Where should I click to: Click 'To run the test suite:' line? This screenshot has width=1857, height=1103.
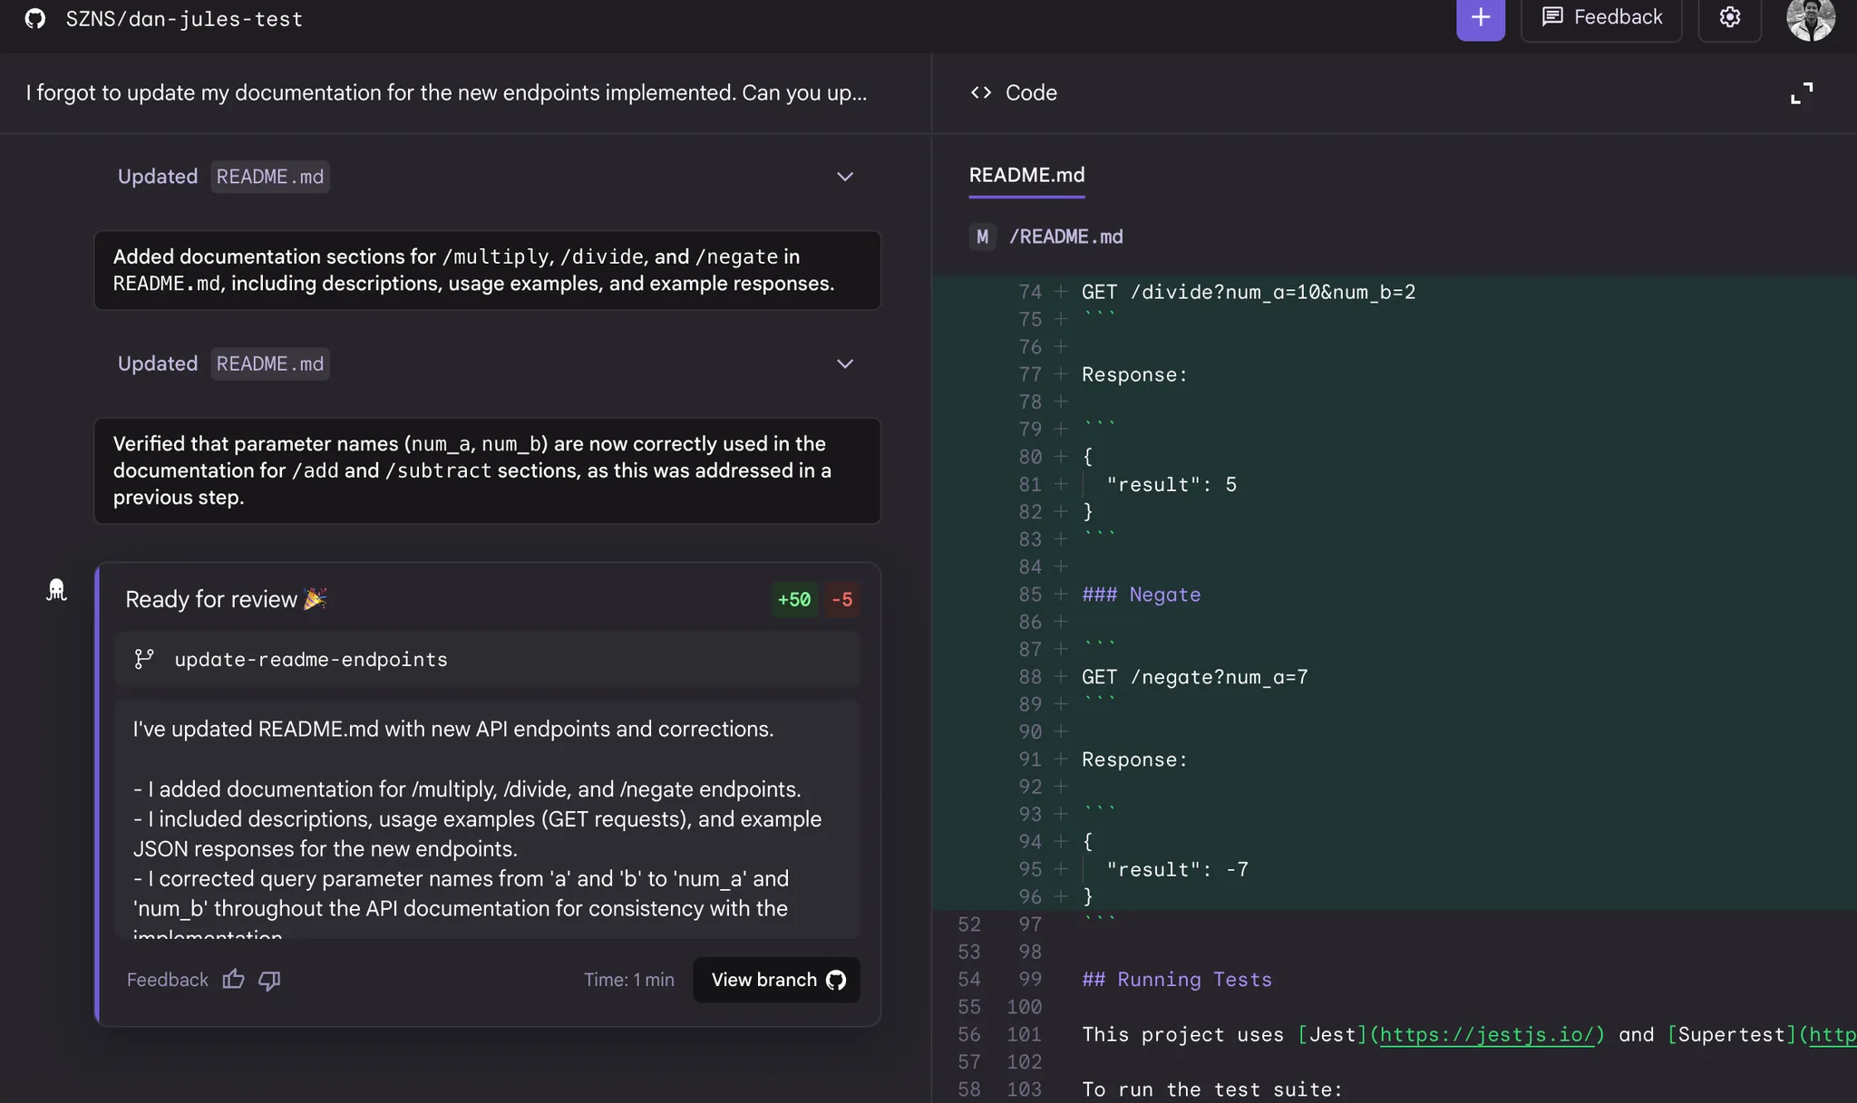(x=1211, y=1089)
